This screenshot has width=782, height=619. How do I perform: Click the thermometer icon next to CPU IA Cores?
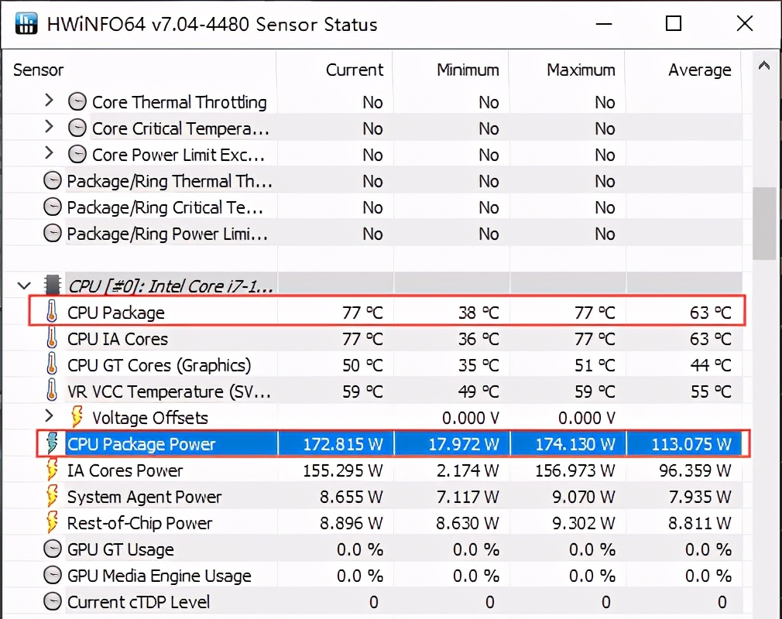pyautogui.click(x=52, y=339)
